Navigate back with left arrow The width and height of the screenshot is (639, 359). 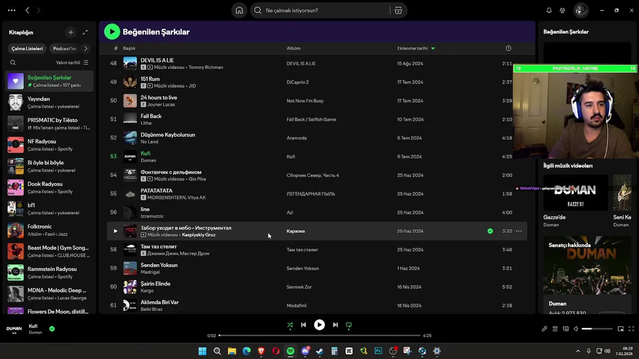[x=27, y=10]
